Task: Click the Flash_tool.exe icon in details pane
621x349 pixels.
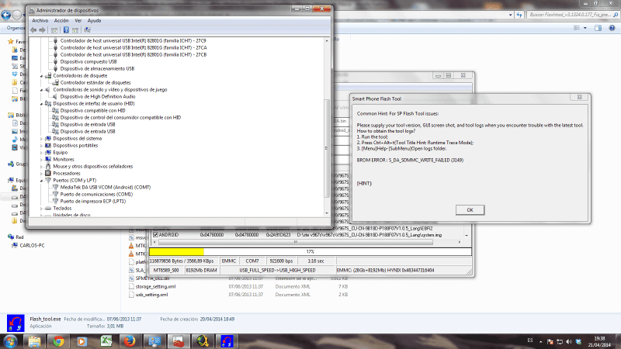Action: click(16, 323)
